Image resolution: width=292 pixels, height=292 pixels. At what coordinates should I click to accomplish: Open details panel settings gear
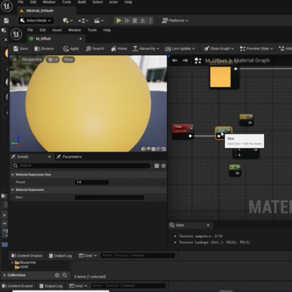click(163, 166)
